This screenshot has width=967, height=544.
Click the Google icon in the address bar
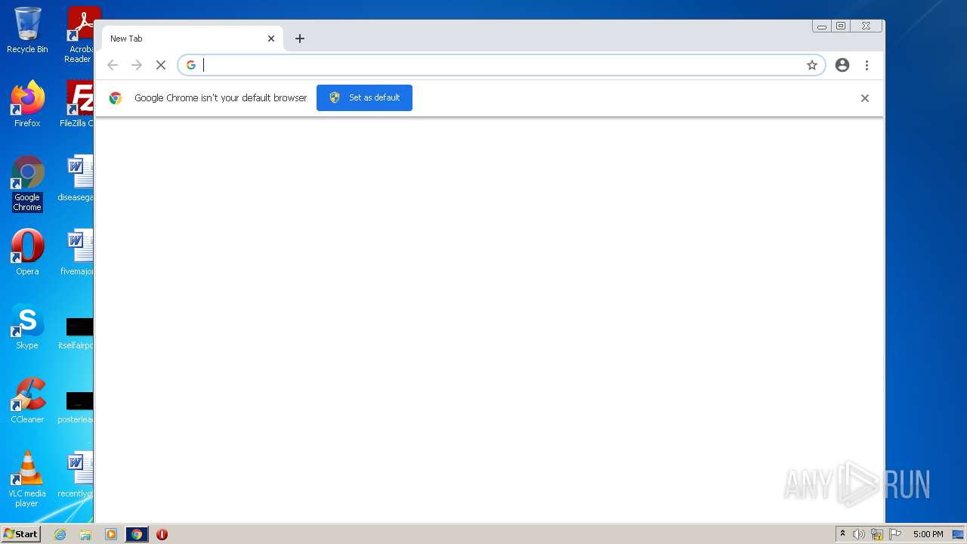(x=191, y=65)
